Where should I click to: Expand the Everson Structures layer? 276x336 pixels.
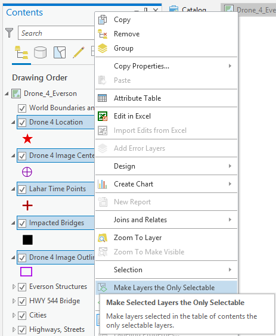[14, 287]
